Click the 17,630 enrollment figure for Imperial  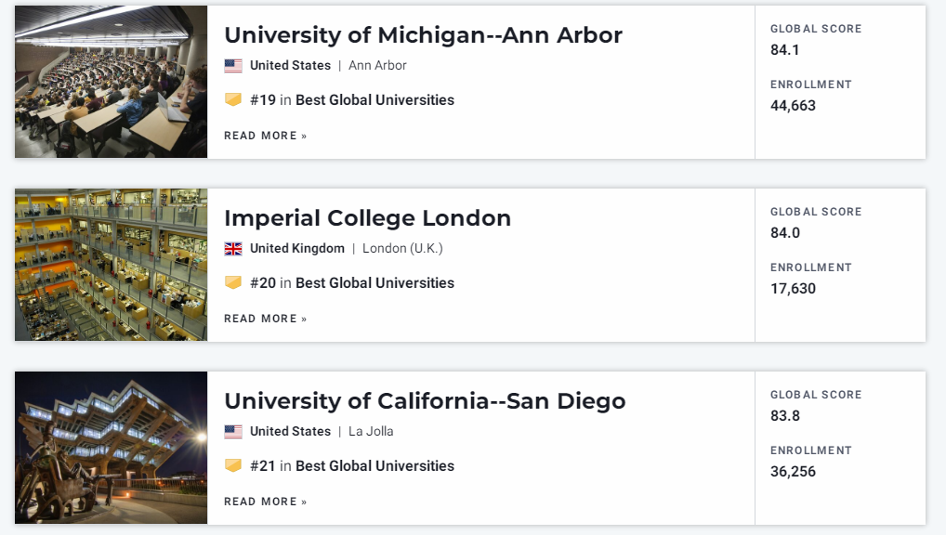793,288
